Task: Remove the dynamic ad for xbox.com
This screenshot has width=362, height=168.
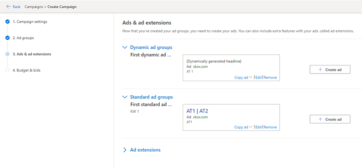Action: point(270,77)
